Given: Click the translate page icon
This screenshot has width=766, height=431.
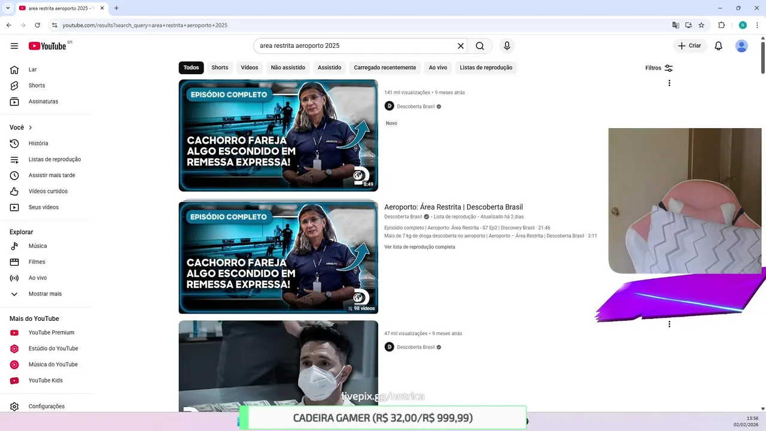Looking at the screenshot, I should tap(676, 25).
